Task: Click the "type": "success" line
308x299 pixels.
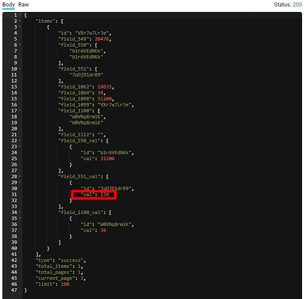Action: 61,260
